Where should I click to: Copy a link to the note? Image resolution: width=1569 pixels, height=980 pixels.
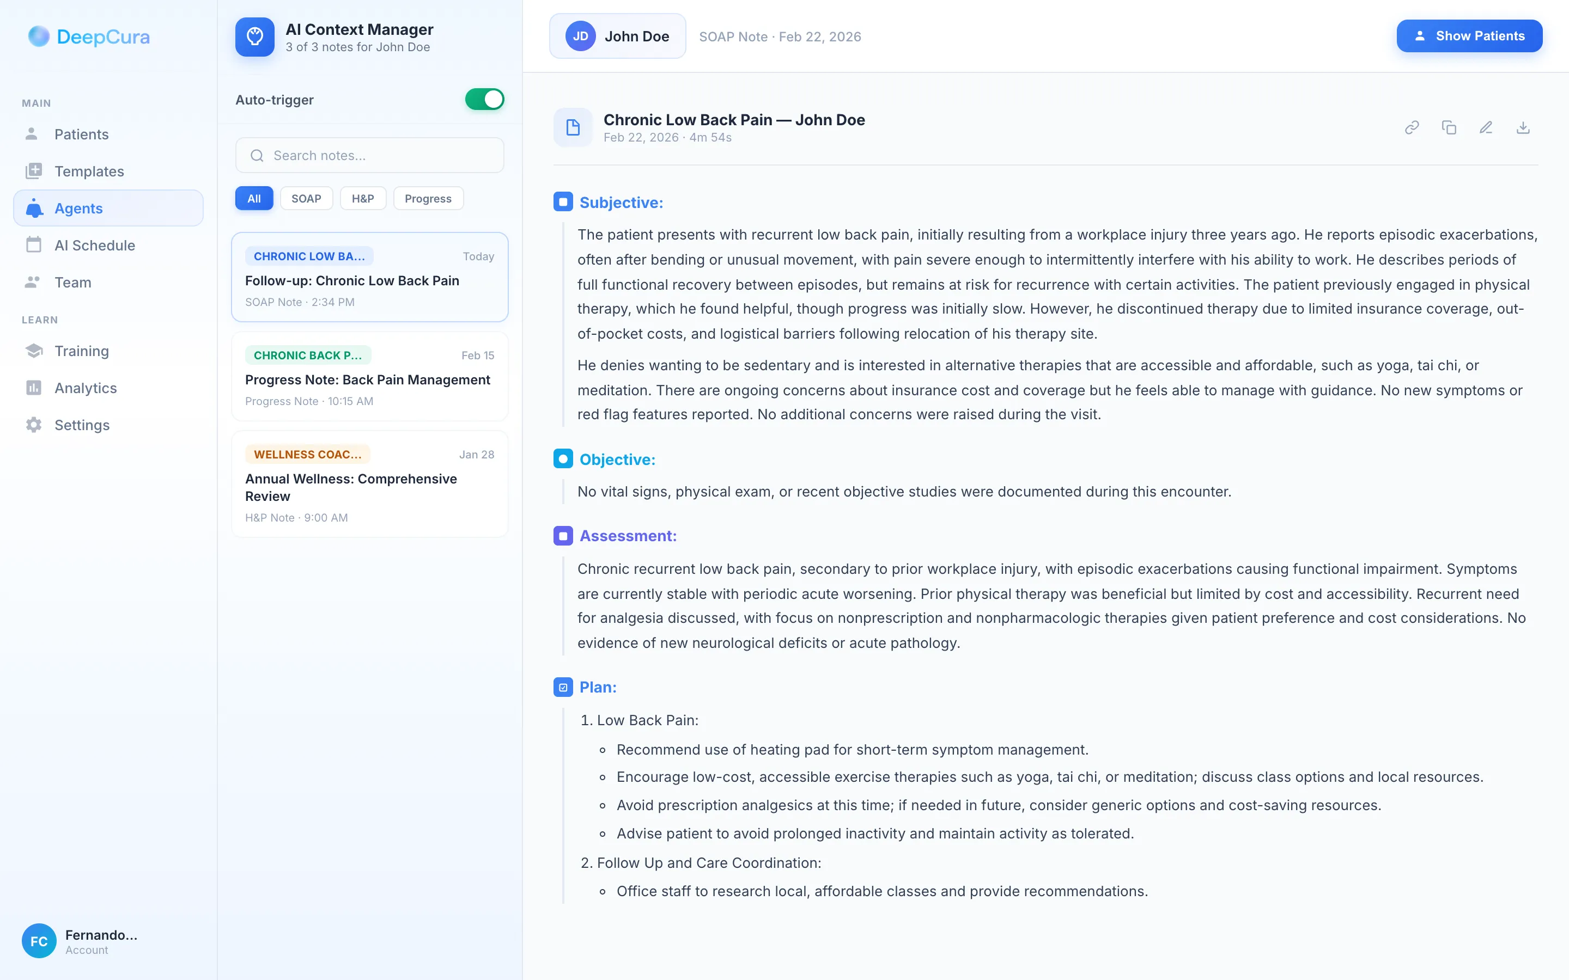tap(1412, 127)
